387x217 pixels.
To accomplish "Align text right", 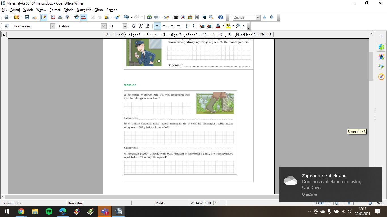I will click(x=171, y=26).
